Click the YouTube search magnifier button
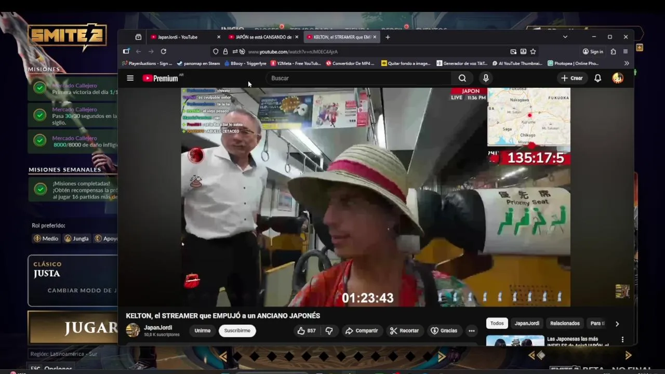The height and width of the screenshot is (374, 665). click(462, 78)
